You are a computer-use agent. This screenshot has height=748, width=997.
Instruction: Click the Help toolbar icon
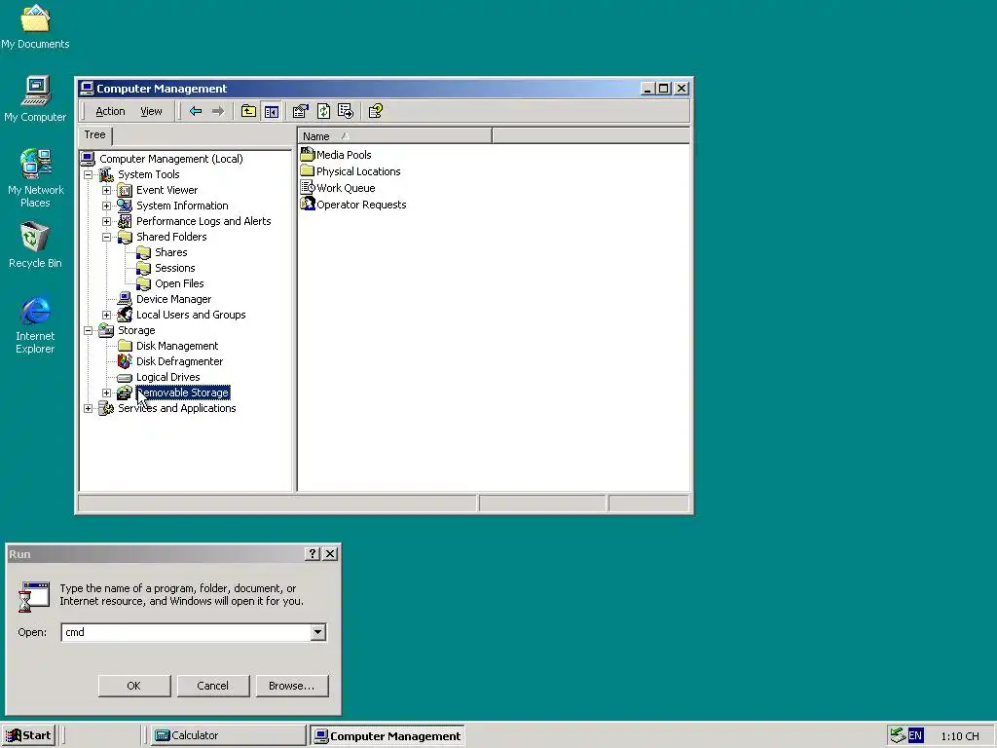[x=375, y=111]
